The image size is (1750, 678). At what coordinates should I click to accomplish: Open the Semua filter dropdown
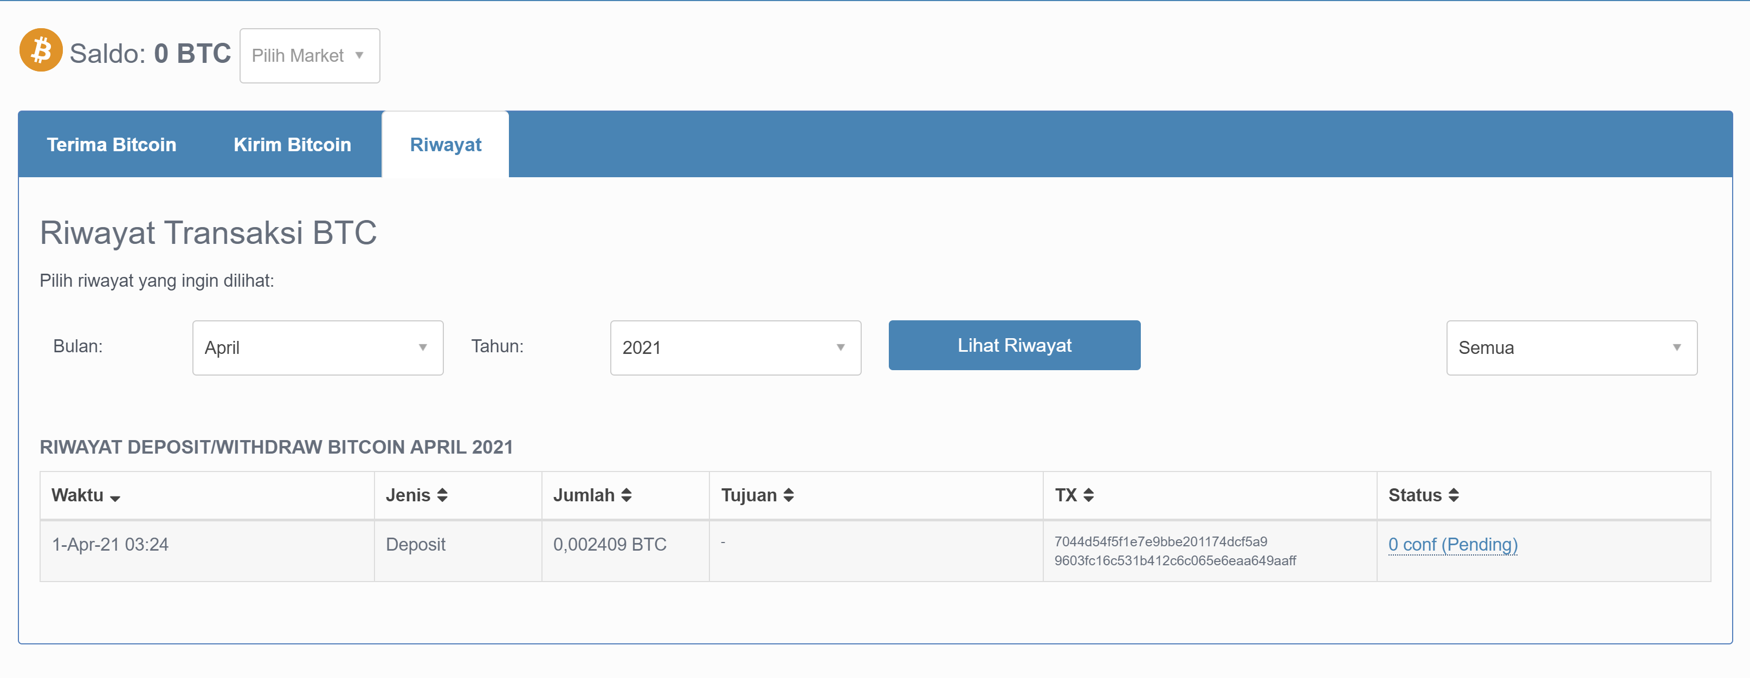click(1572, 348)
